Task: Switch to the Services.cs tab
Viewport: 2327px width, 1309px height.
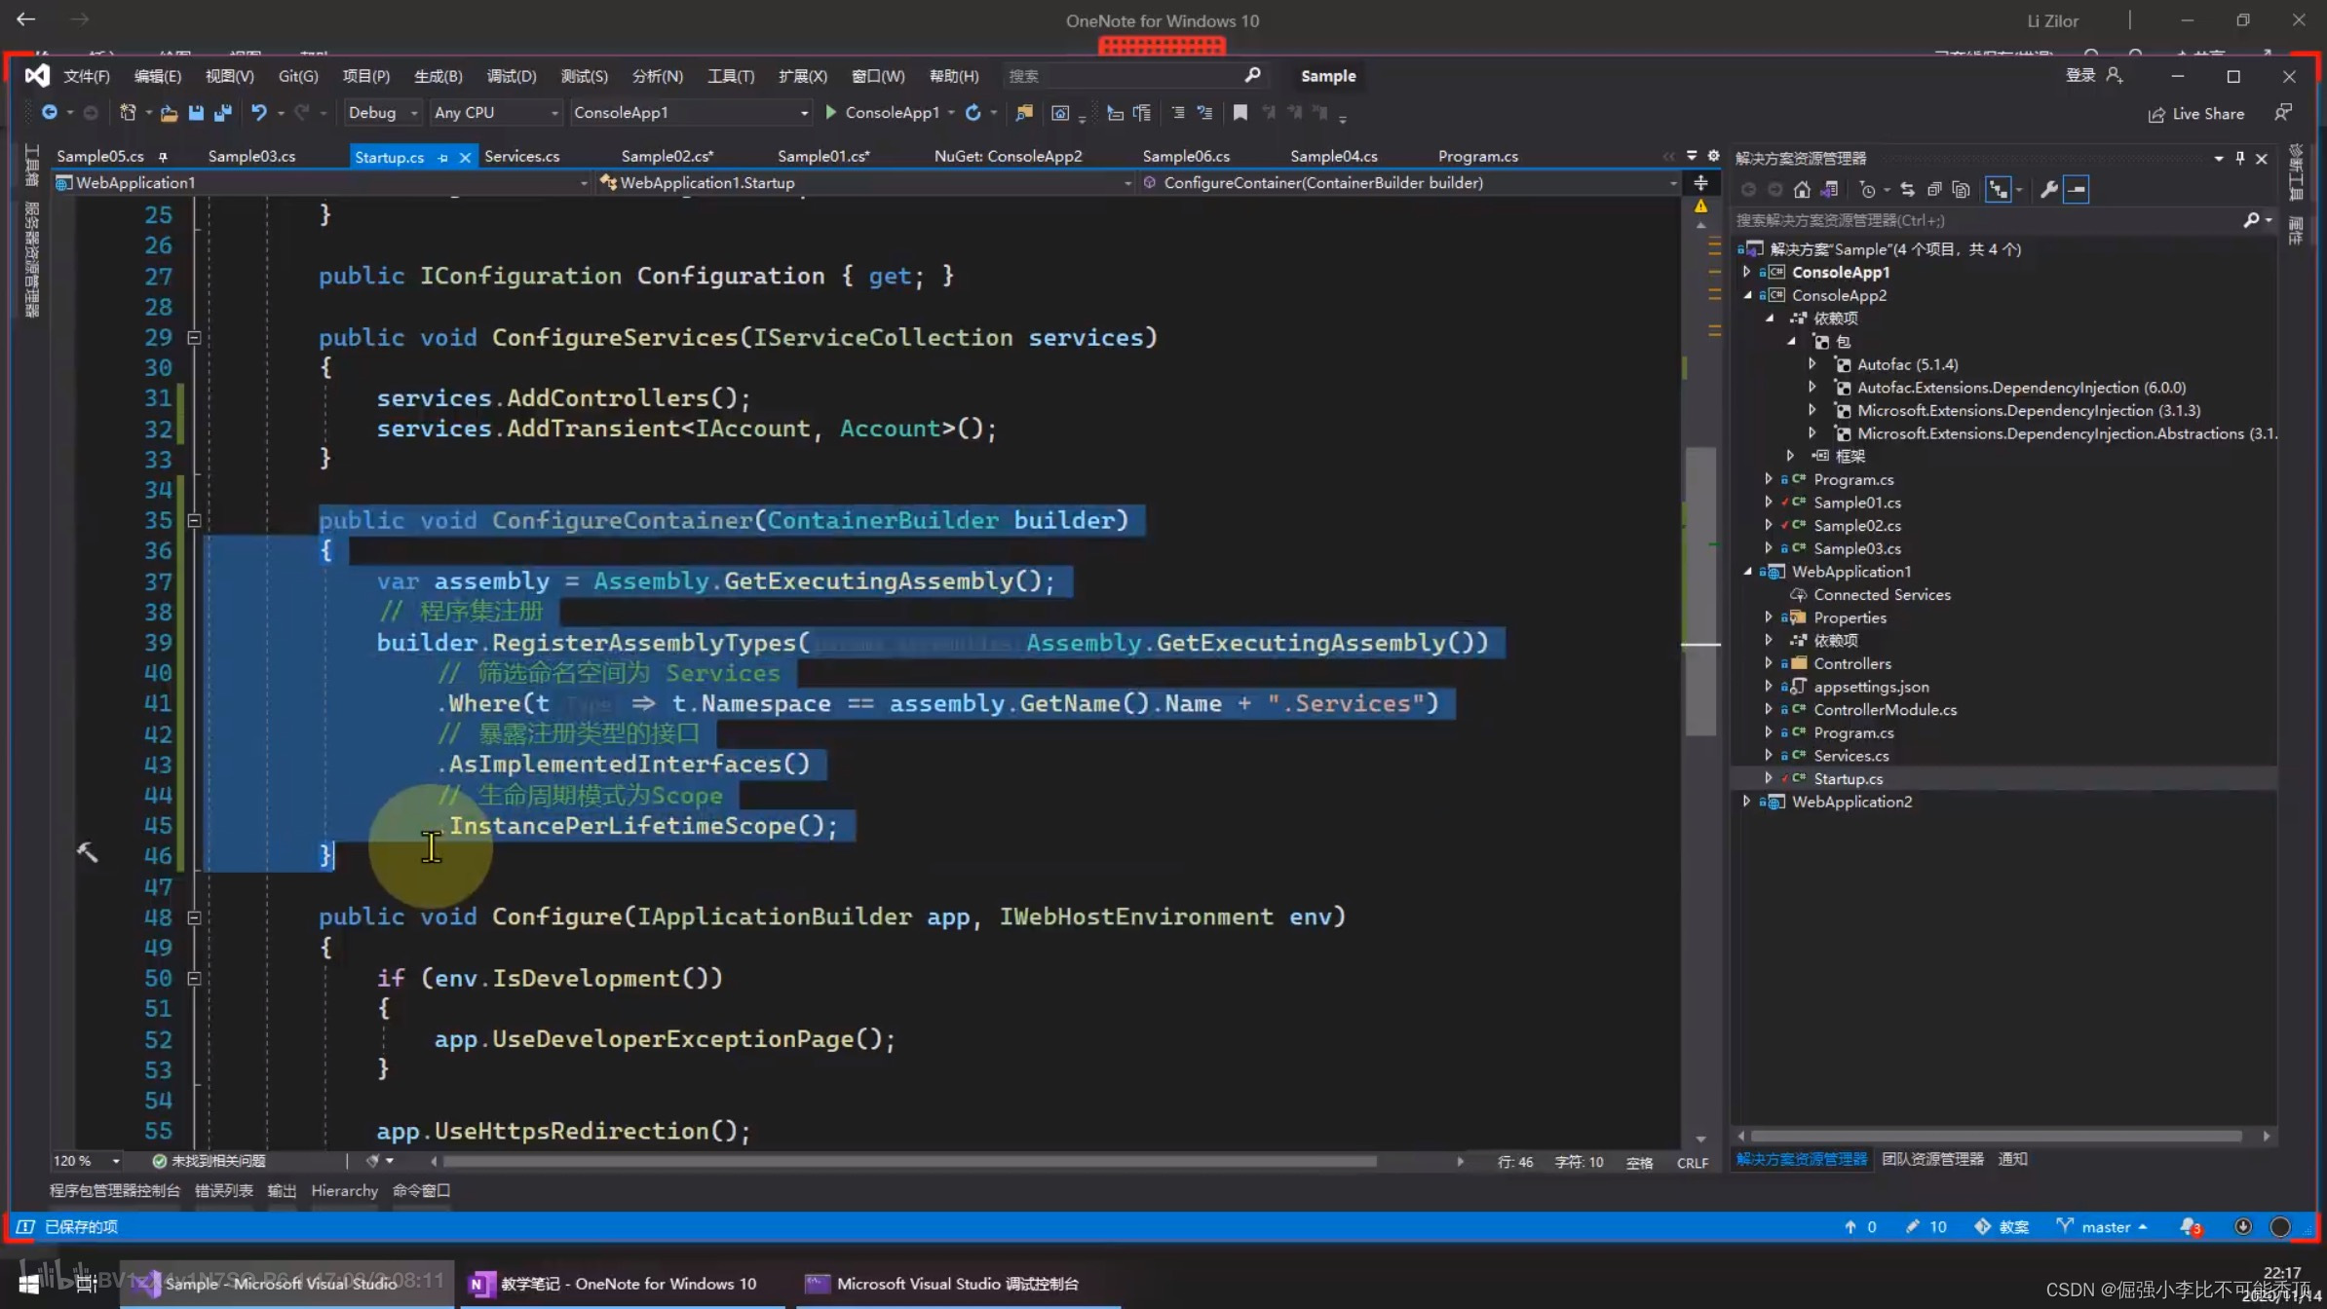Action: point(521,156)
